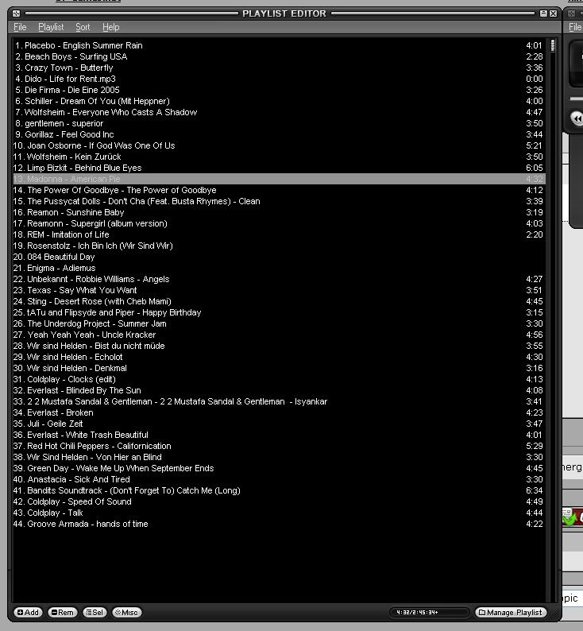This screenshot has width=583, height=631.
Task: Open the Help menu
Action: click(111, 27)
